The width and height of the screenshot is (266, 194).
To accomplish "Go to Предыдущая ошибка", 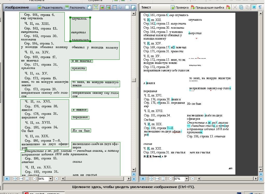I will [207, 8].
